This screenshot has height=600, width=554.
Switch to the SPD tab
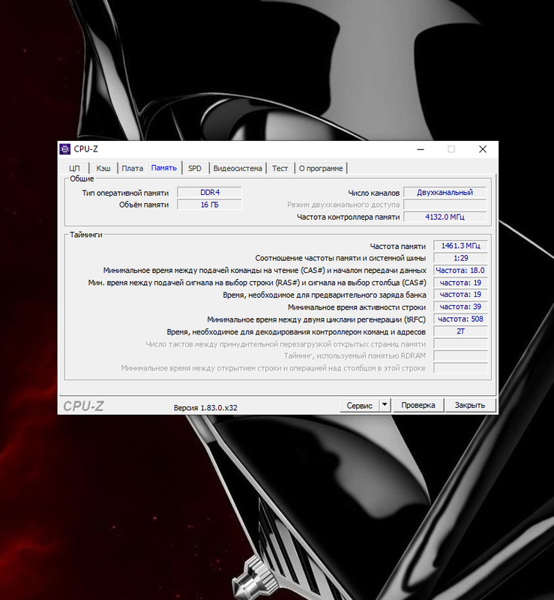[x=195, y=168]
